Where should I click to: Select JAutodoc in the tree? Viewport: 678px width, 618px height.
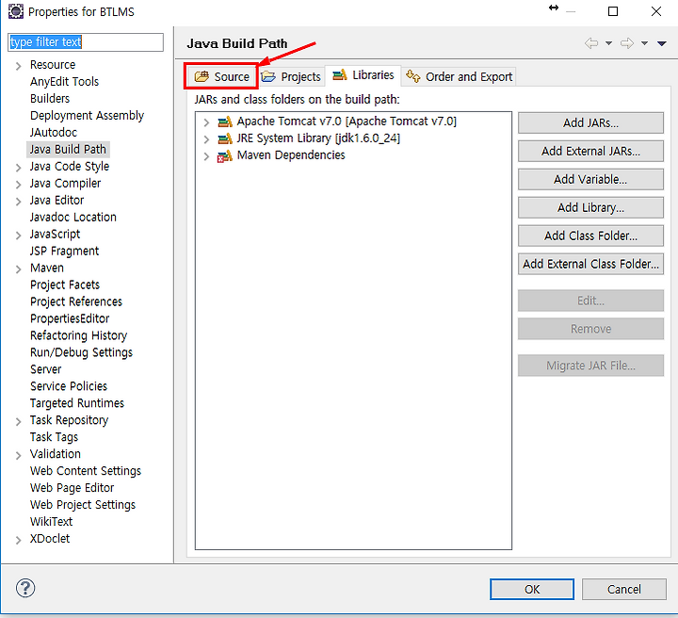[54, 132]
